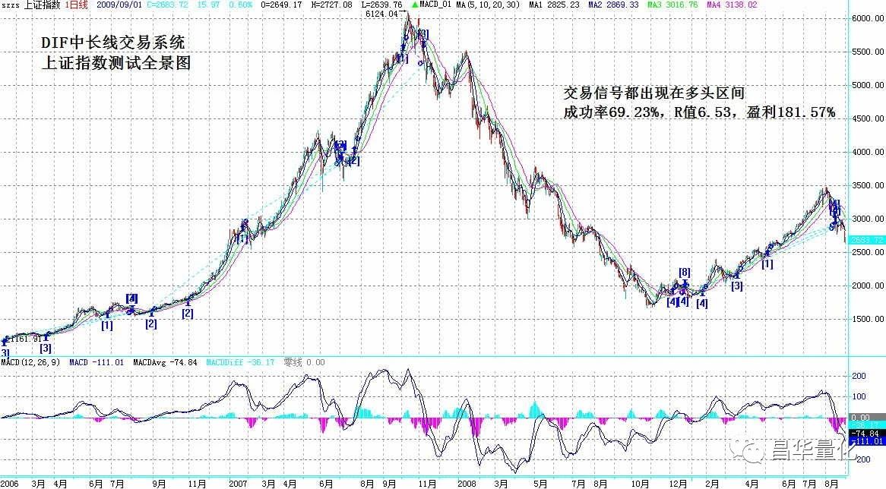This screenshot has height=489, width=886.
Task: Select the '1日线' daily period label
Action: click(76, 5)
